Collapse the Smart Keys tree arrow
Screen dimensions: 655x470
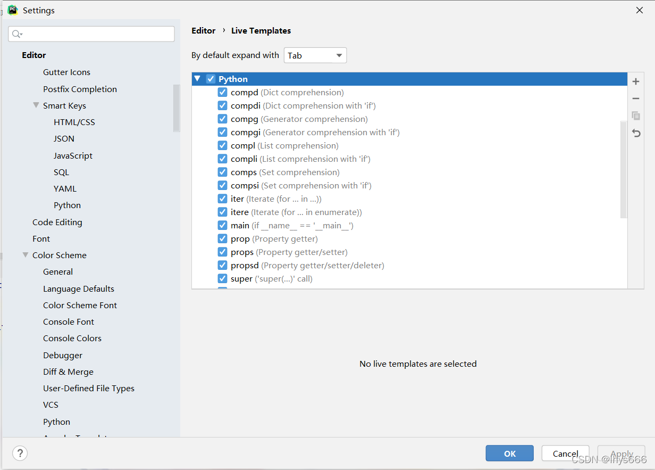36,105
